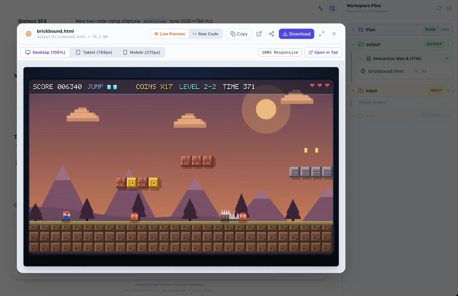Click the output folder icon
The image size is (458, 296).
pyautogui.click(x=361, y=44)
